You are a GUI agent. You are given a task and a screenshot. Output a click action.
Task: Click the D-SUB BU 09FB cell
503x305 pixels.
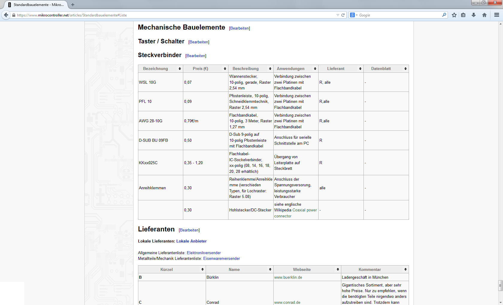pyautogui.click(x=160, y=141)
